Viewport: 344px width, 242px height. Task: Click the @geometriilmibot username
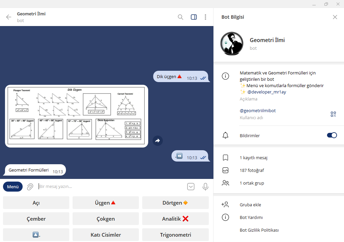coord(257,111)
